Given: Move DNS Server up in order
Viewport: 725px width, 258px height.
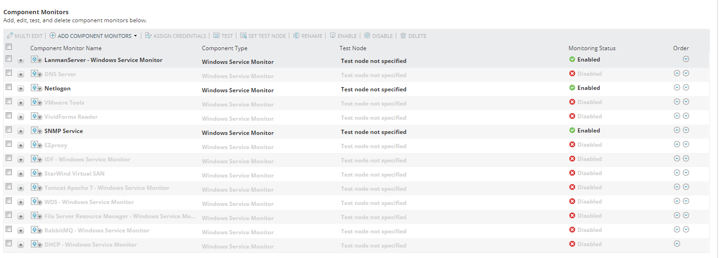Looking at the screenshot, I should tap(677, 73).
